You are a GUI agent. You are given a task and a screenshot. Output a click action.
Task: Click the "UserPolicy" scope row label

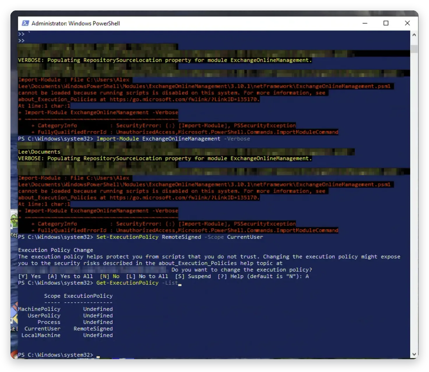(44, 315)
